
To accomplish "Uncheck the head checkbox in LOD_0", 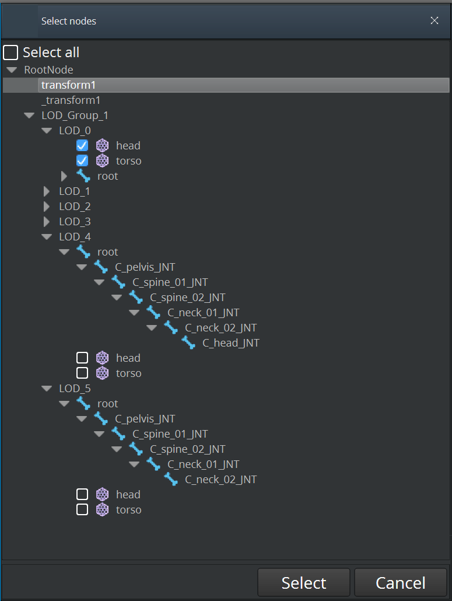I will (82, 145).
